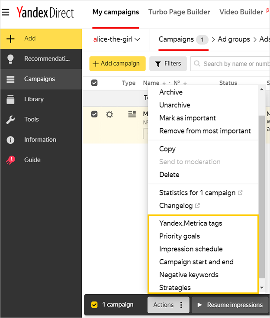Click external link icon beside Statistics
The width and height of the screenshot is (270, 318).
[240, 193]
